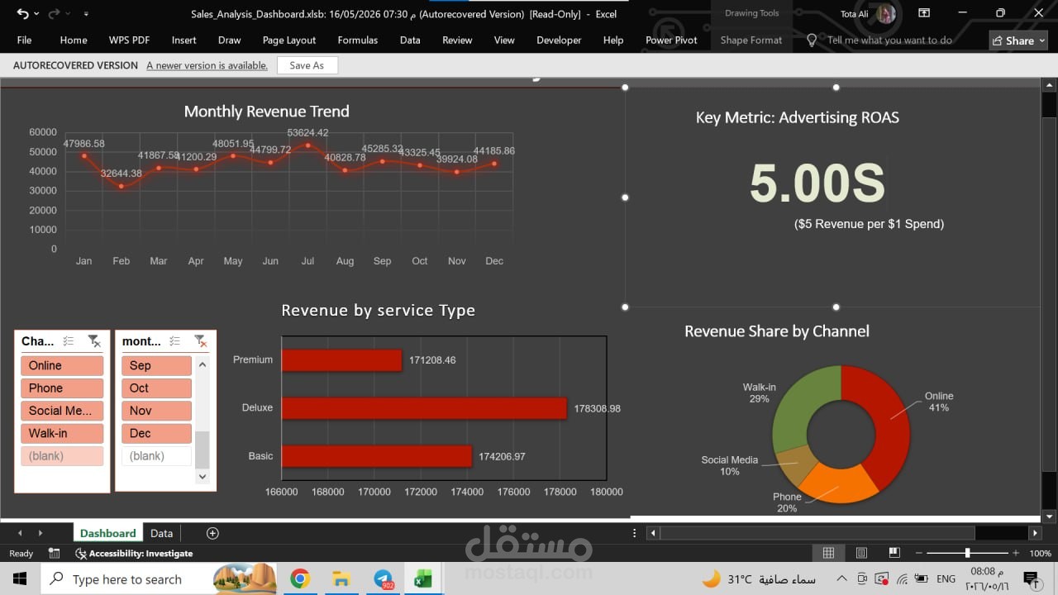Open the Insert ribbon tab
This screenshot has width=1058, height=595.
(183, 40)
